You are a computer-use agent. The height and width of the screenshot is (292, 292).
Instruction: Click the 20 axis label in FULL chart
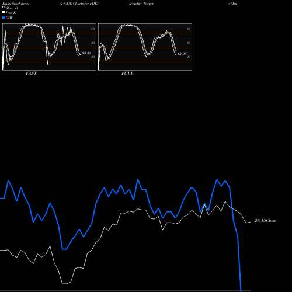189,57
